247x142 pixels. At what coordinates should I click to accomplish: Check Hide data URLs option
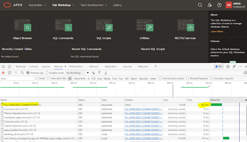pyautogui.click(x=48, y=78)
